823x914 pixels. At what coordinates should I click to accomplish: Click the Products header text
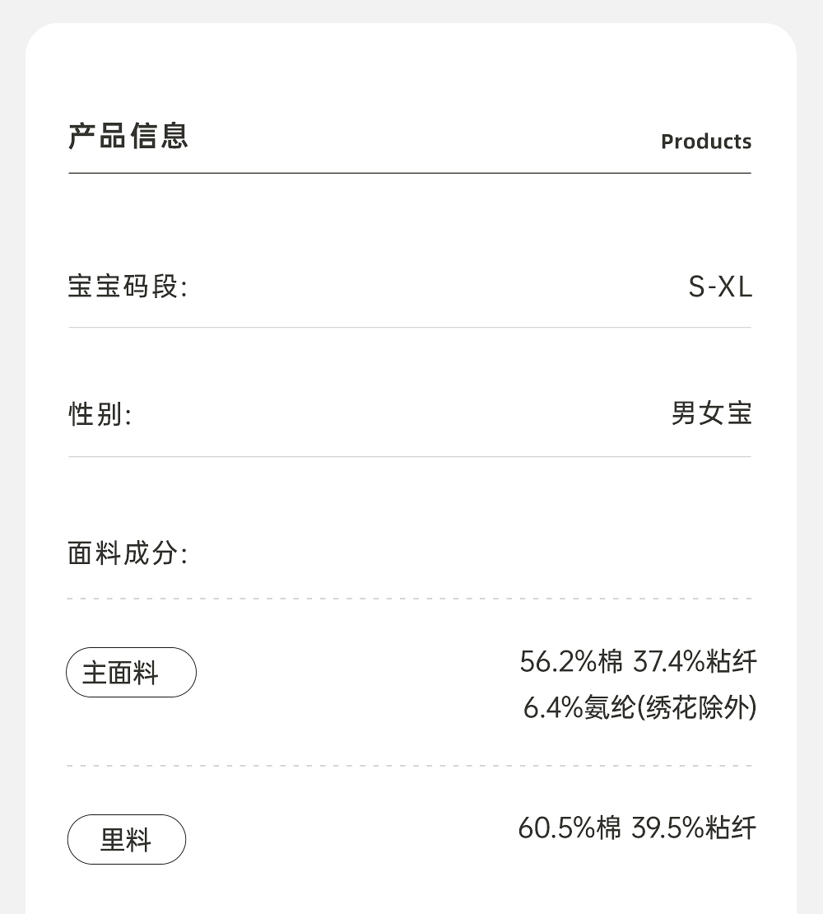coord(706,142)
